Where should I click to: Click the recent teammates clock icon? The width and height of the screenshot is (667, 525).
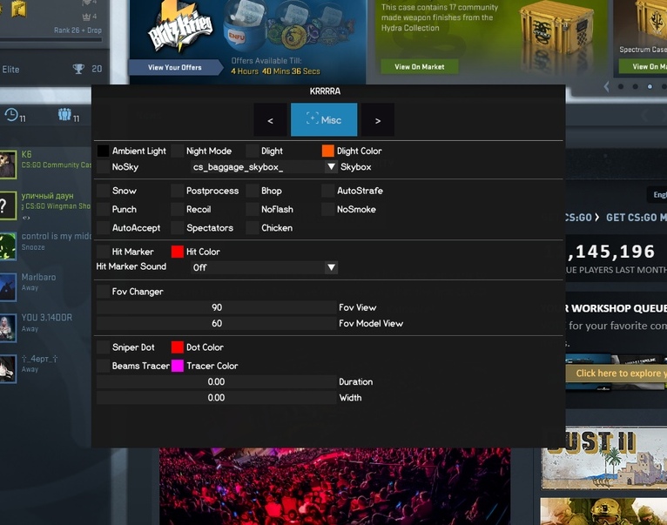coord(11,115)
